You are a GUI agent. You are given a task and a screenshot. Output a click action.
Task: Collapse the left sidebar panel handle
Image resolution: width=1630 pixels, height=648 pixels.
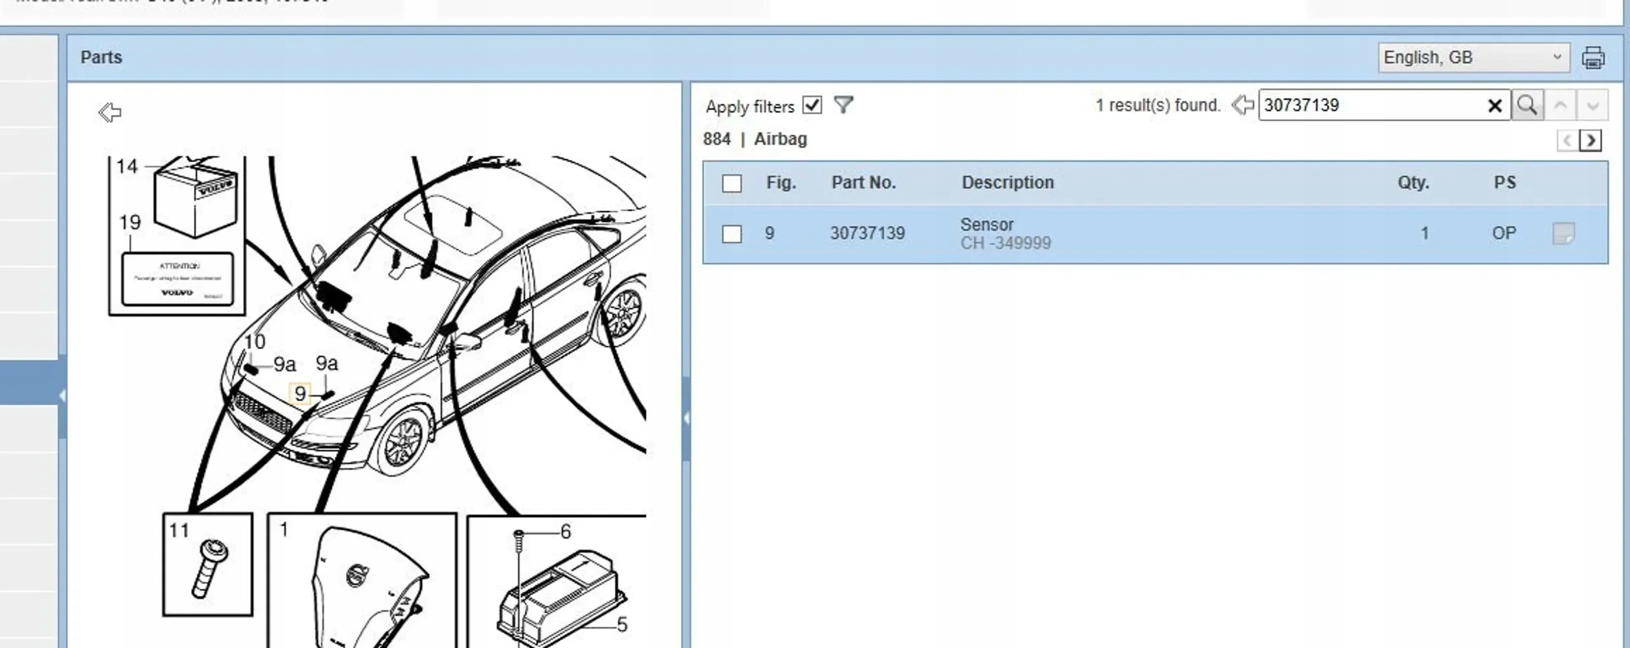(62, 395)
